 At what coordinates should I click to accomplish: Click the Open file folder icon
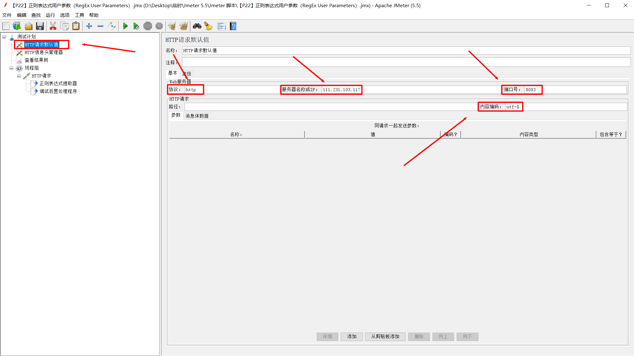click(x=28, y=26)
